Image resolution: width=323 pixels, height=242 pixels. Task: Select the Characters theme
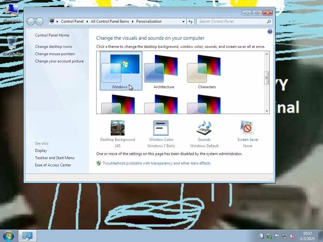tap(207, 71)
